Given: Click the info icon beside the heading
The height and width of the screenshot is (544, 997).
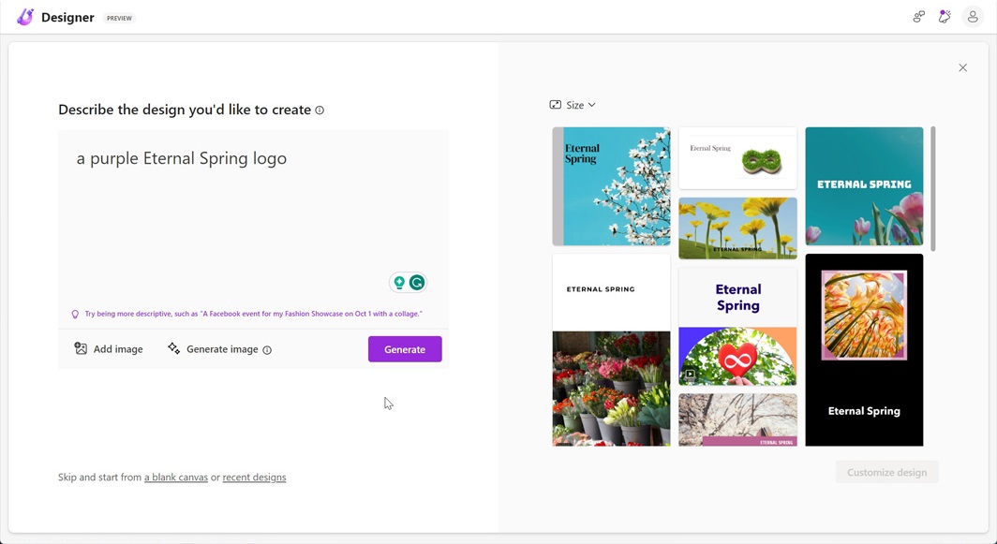Looking at the screenshot, I should coord(320,110).
